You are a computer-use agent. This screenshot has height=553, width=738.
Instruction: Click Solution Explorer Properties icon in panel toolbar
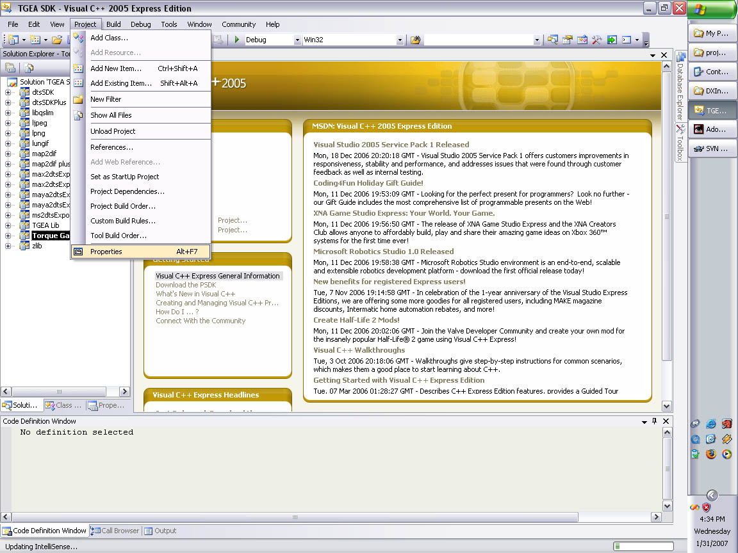[10, 68]
